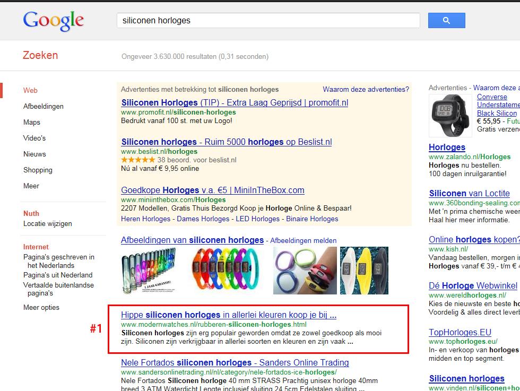Open the white, yellow and black watches thumbnail

tap(364, 271)
